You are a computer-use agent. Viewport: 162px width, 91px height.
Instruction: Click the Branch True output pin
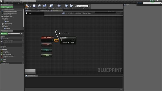tap(75, 40)
